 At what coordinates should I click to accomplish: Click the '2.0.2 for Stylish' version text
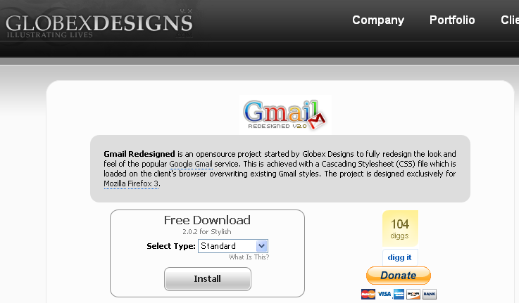tap(207, 231)
